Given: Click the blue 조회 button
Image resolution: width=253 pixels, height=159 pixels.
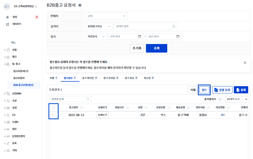Looking at the screenshot, I should [156, 48].
